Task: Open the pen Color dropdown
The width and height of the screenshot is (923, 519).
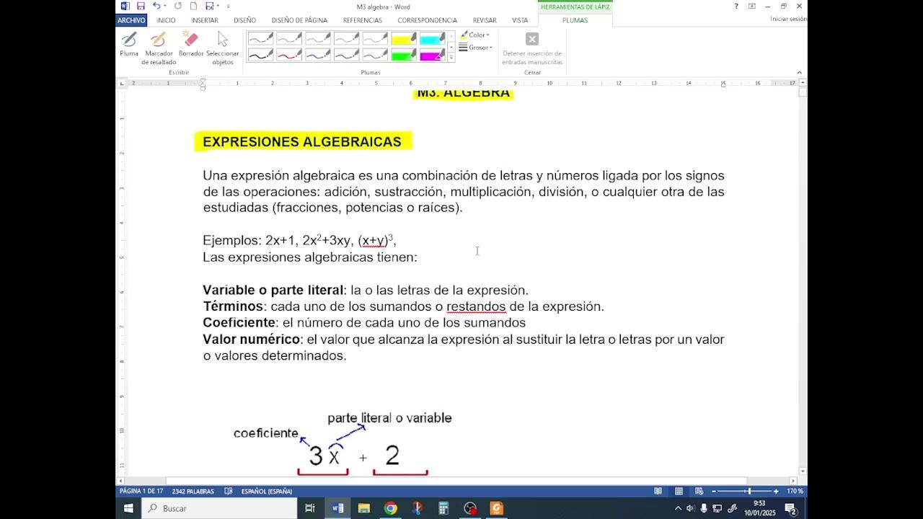Action: click(474, 35)
